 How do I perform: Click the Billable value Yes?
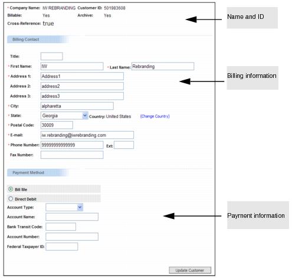point(46,15)
